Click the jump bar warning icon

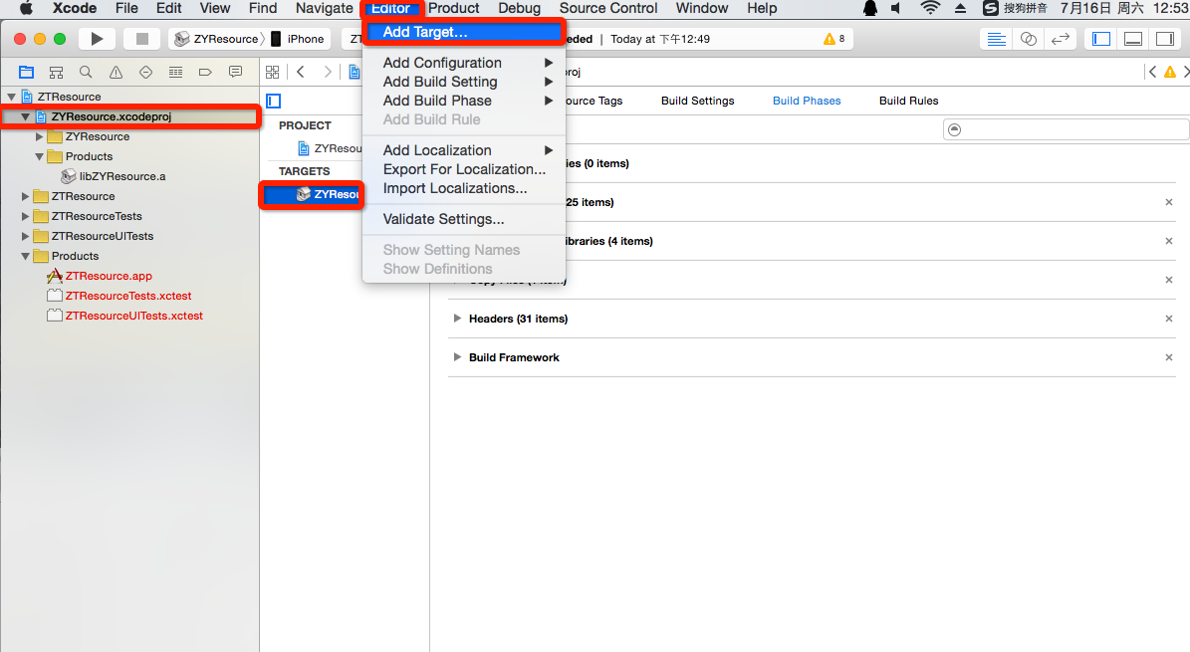tap(1170, 72)
